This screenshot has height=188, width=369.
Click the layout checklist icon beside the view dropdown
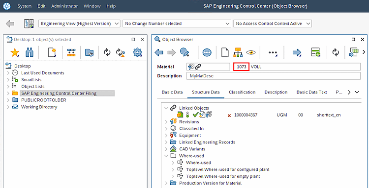(x=29, y=23)
